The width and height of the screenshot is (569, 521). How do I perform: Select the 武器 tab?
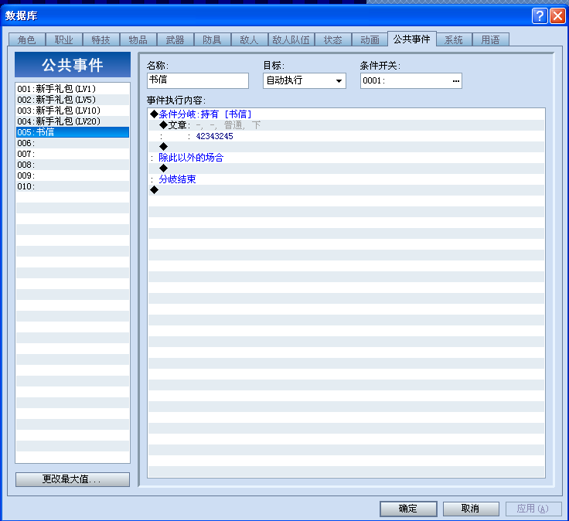click(175, 39)
